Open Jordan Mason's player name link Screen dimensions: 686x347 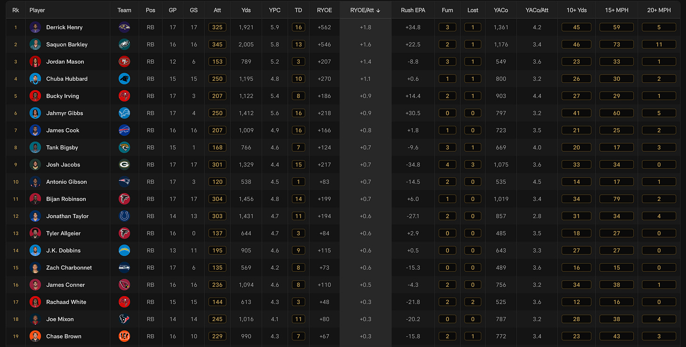(x=65, y=62)
